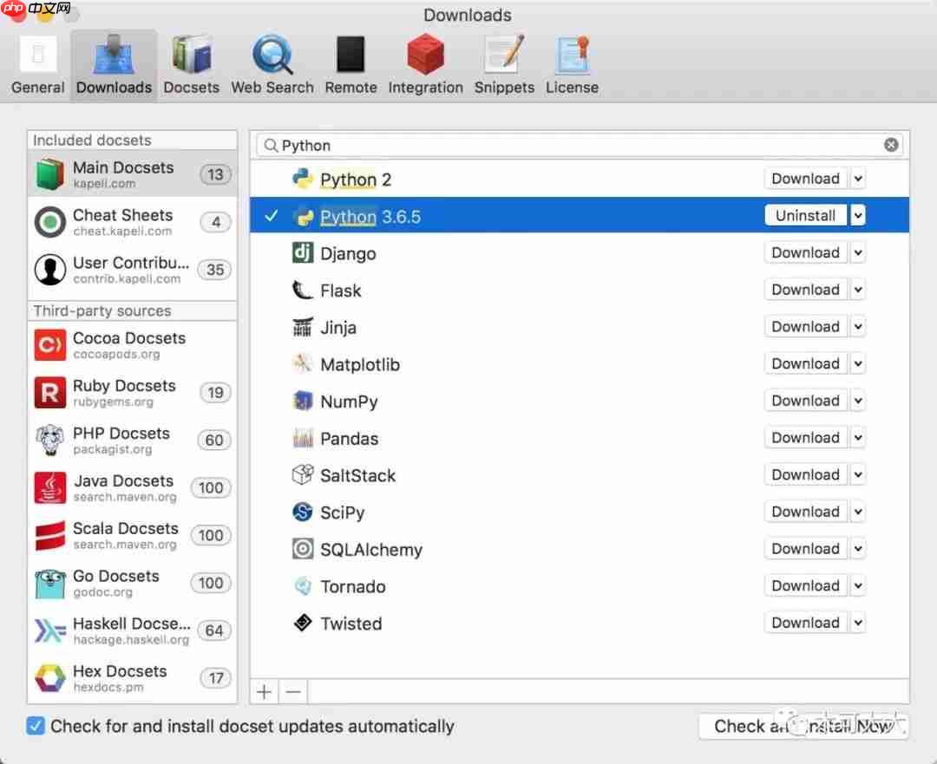Click the Pandas row name
937x764 pixels.
[349, 439]
